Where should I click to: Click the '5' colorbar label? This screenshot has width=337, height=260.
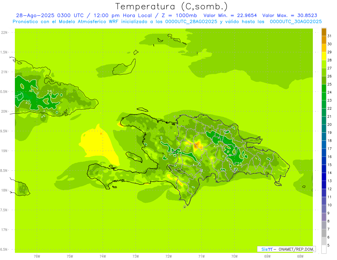[329, 245]
